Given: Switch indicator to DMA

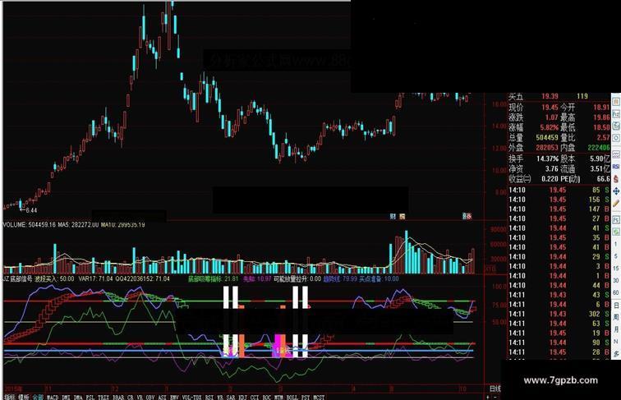Looking at the screenshot, I should (x=78, y=397).
